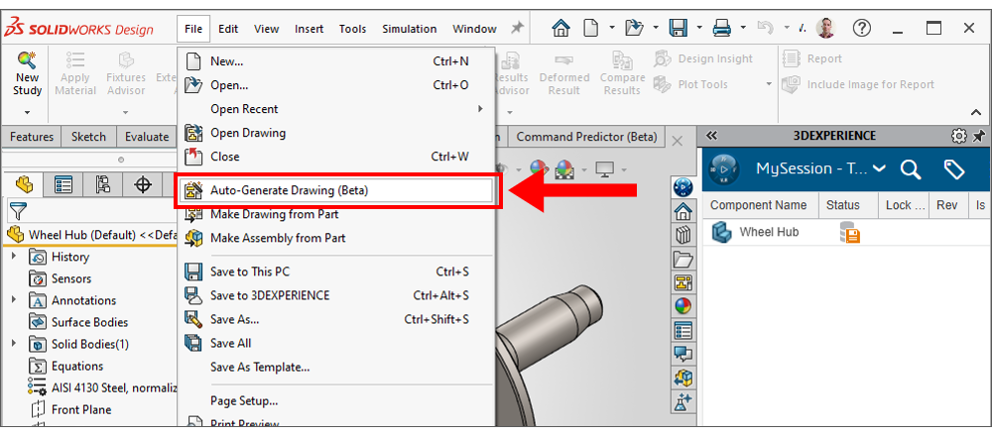Screen dimensions: 992x436
Task: Open the Open Recent submenu
Action: (x=334, y=109)
